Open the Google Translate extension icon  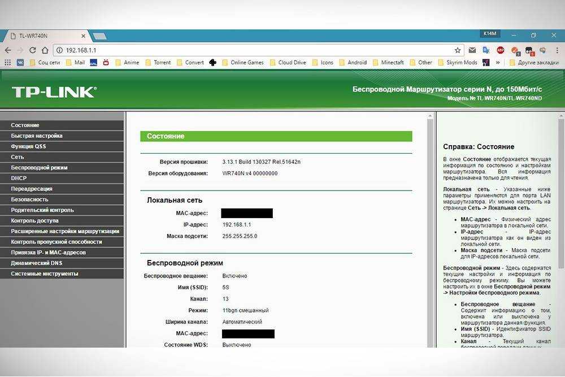[486, 50]
